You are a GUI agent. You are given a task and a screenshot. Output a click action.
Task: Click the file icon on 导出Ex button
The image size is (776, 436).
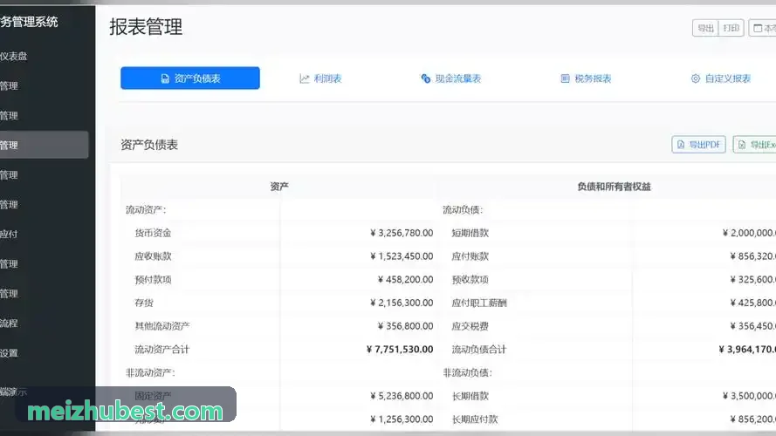pos(741,145)
